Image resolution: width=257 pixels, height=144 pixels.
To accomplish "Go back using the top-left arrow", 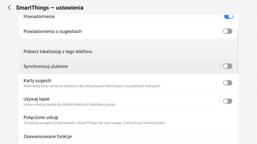I will [9, 8].
